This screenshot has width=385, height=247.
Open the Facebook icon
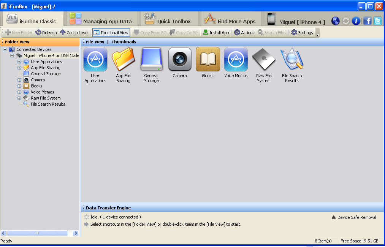(367, 21)
